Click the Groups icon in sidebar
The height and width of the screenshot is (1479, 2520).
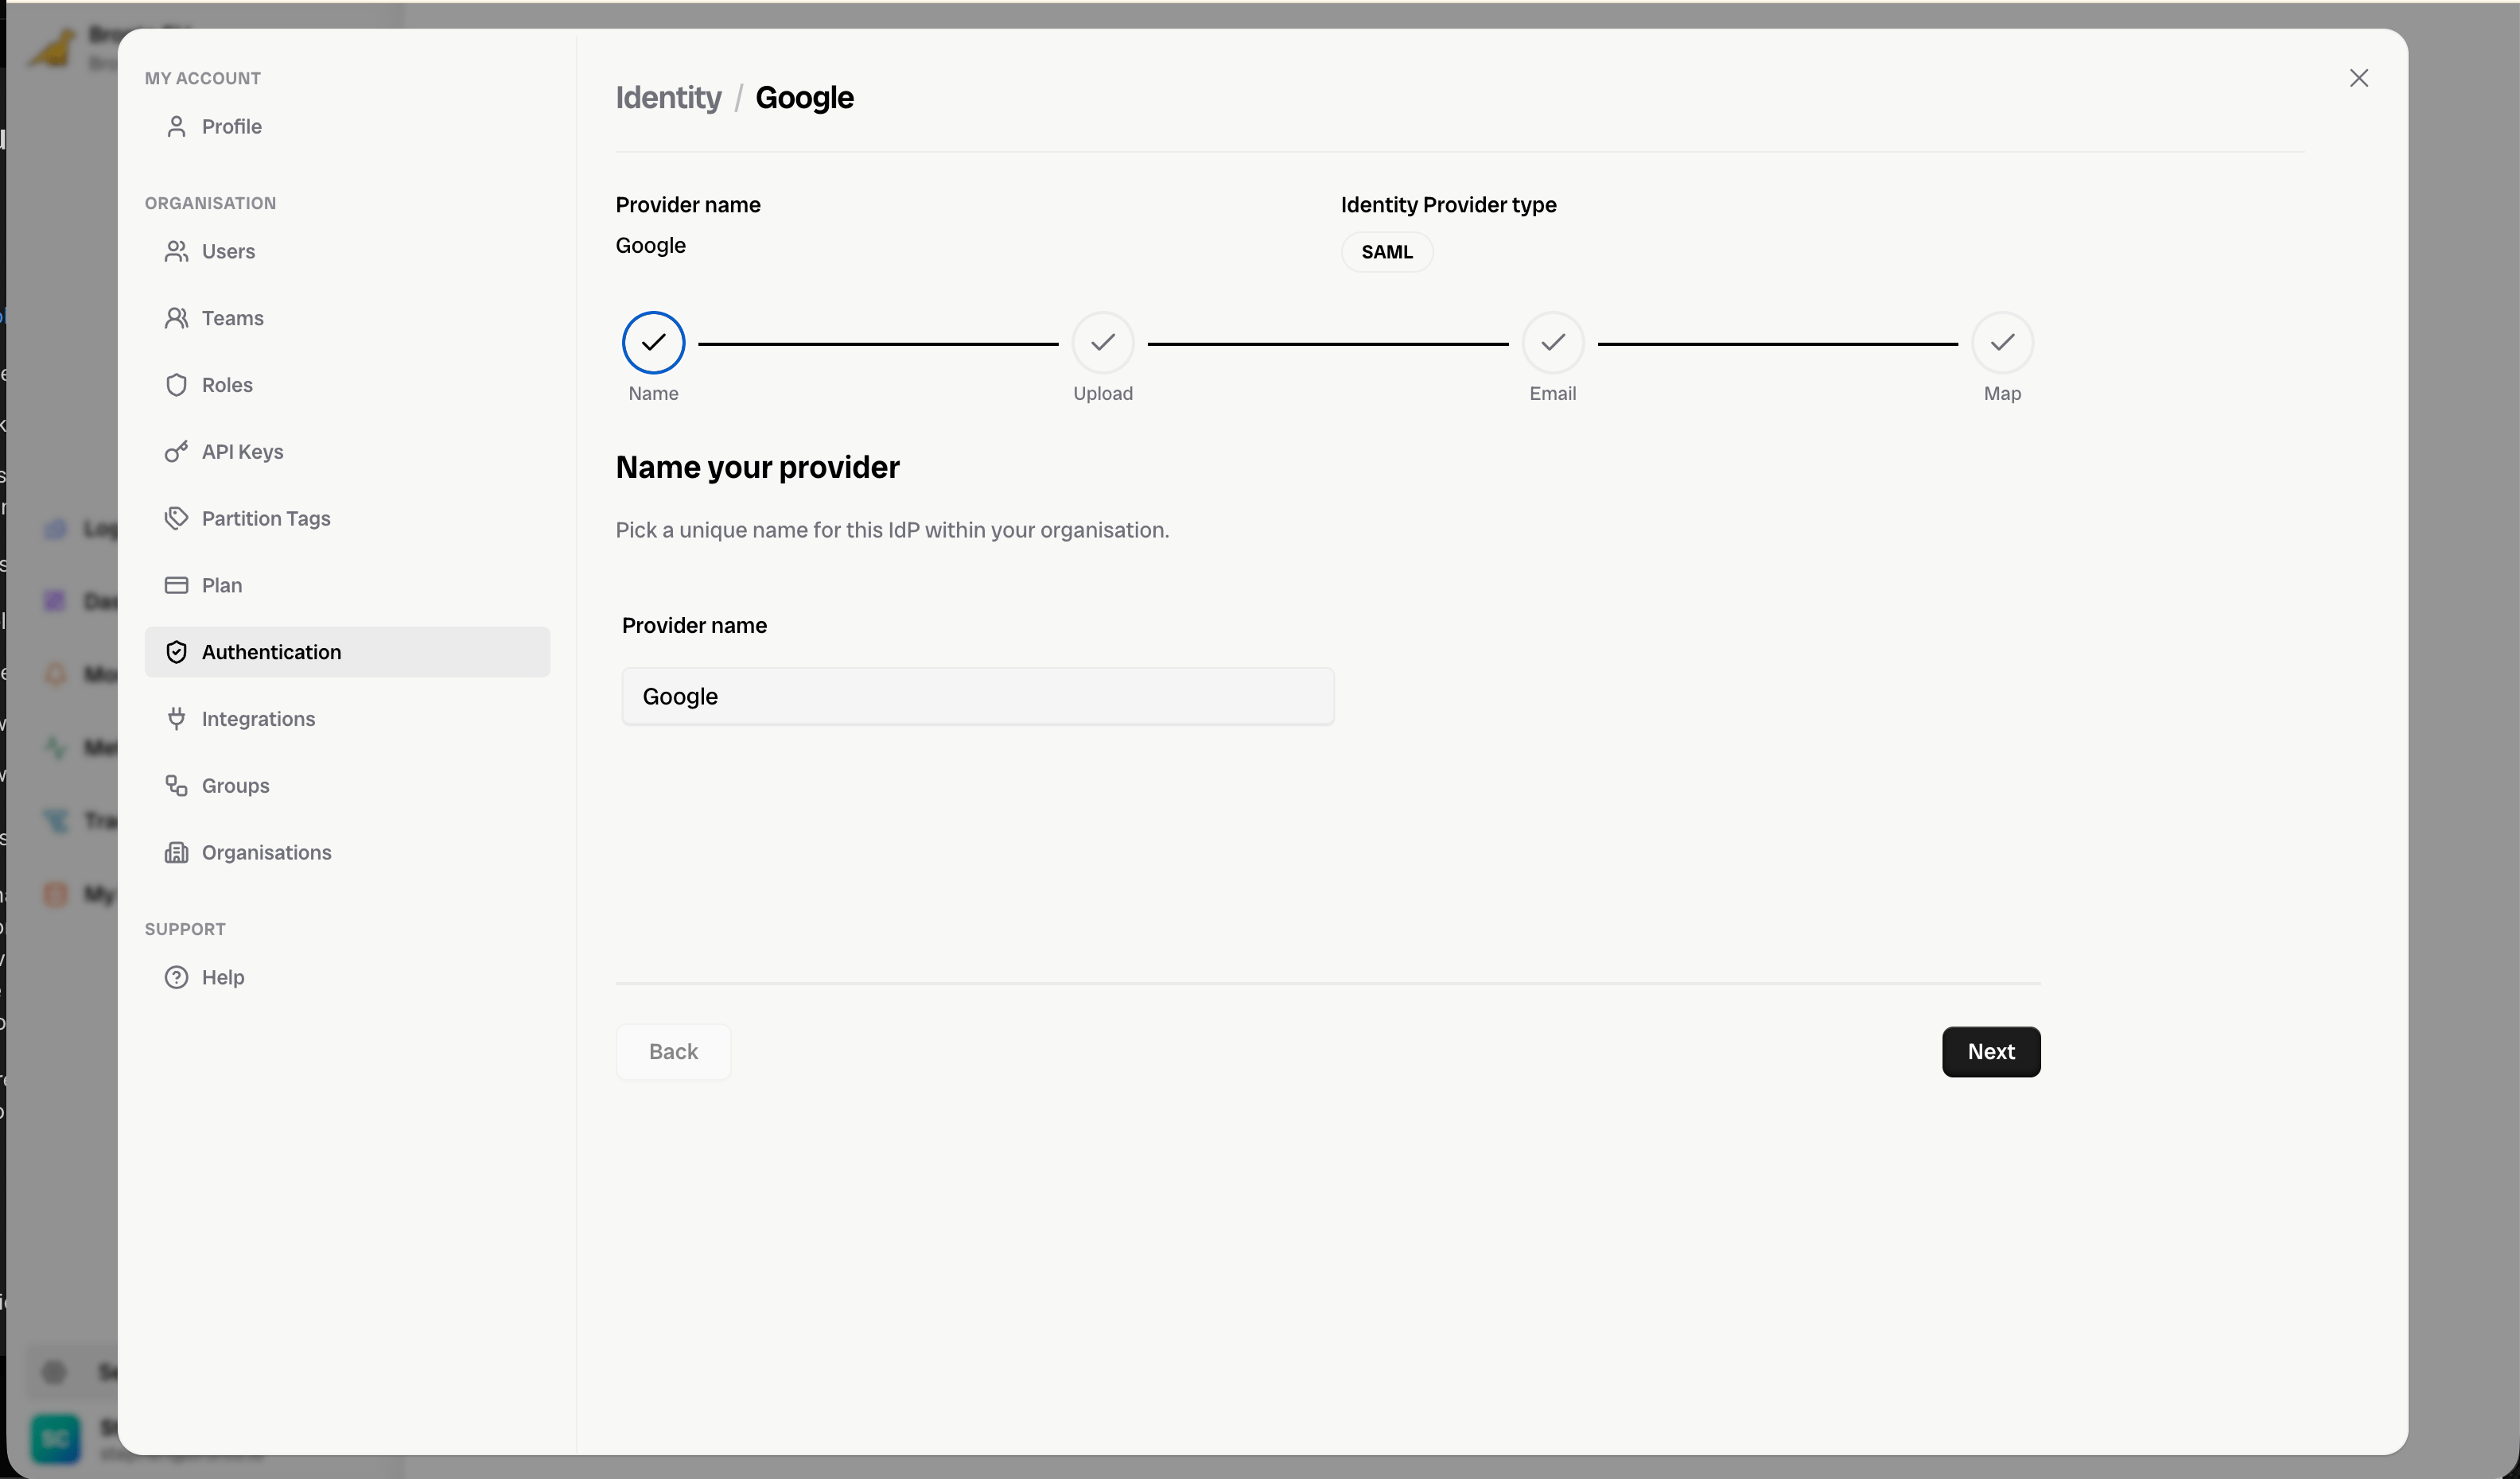click(x=176, y=786)
